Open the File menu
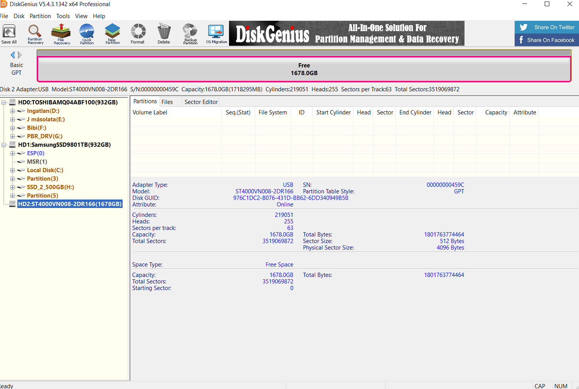Image resolution: width=579 pixels, height=389 pixels. (x=4, y=16)
